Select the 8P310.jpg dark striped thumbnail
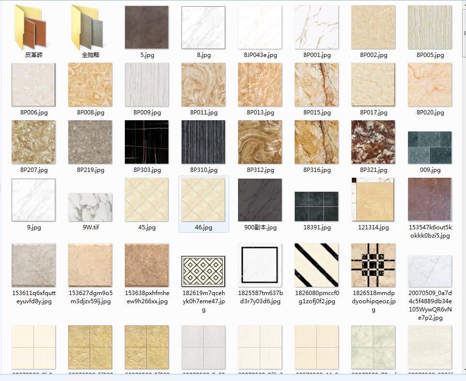Viewport: 466px width, 381px height. 203,142
